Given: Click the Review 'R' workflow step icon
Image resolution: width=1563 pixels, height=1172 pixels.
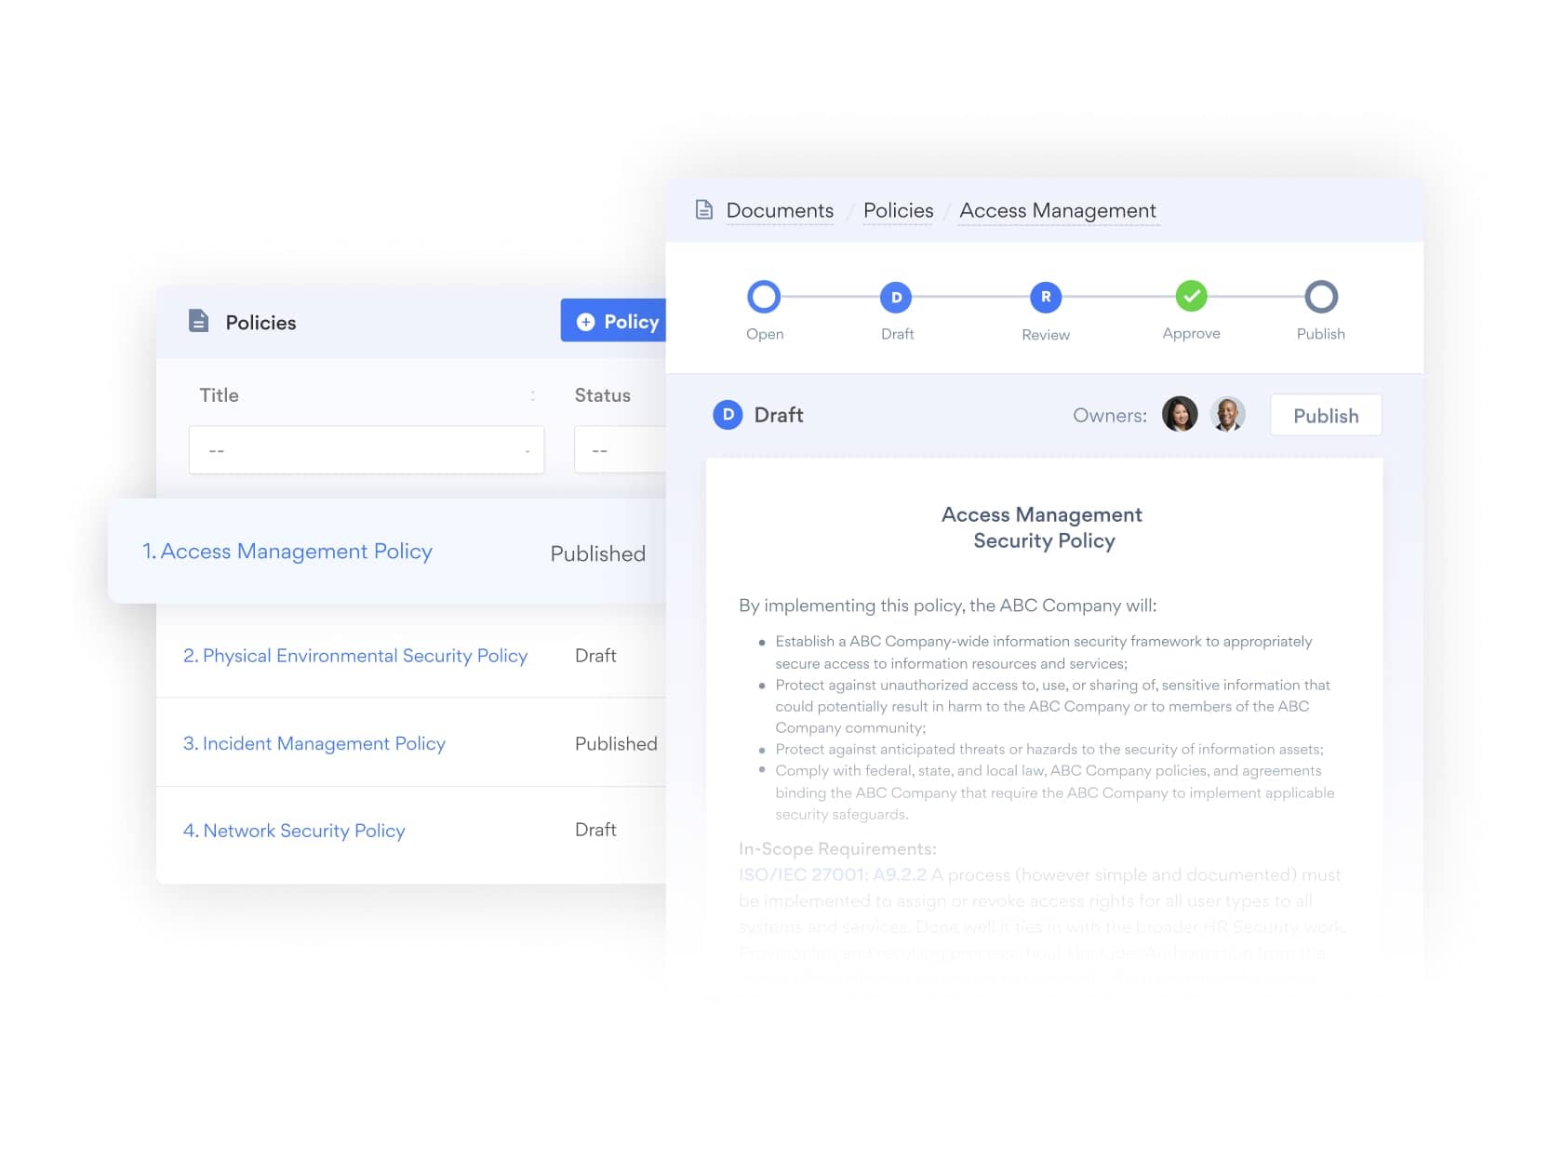Looking at the screenshot, I should tap(1045, 297).
